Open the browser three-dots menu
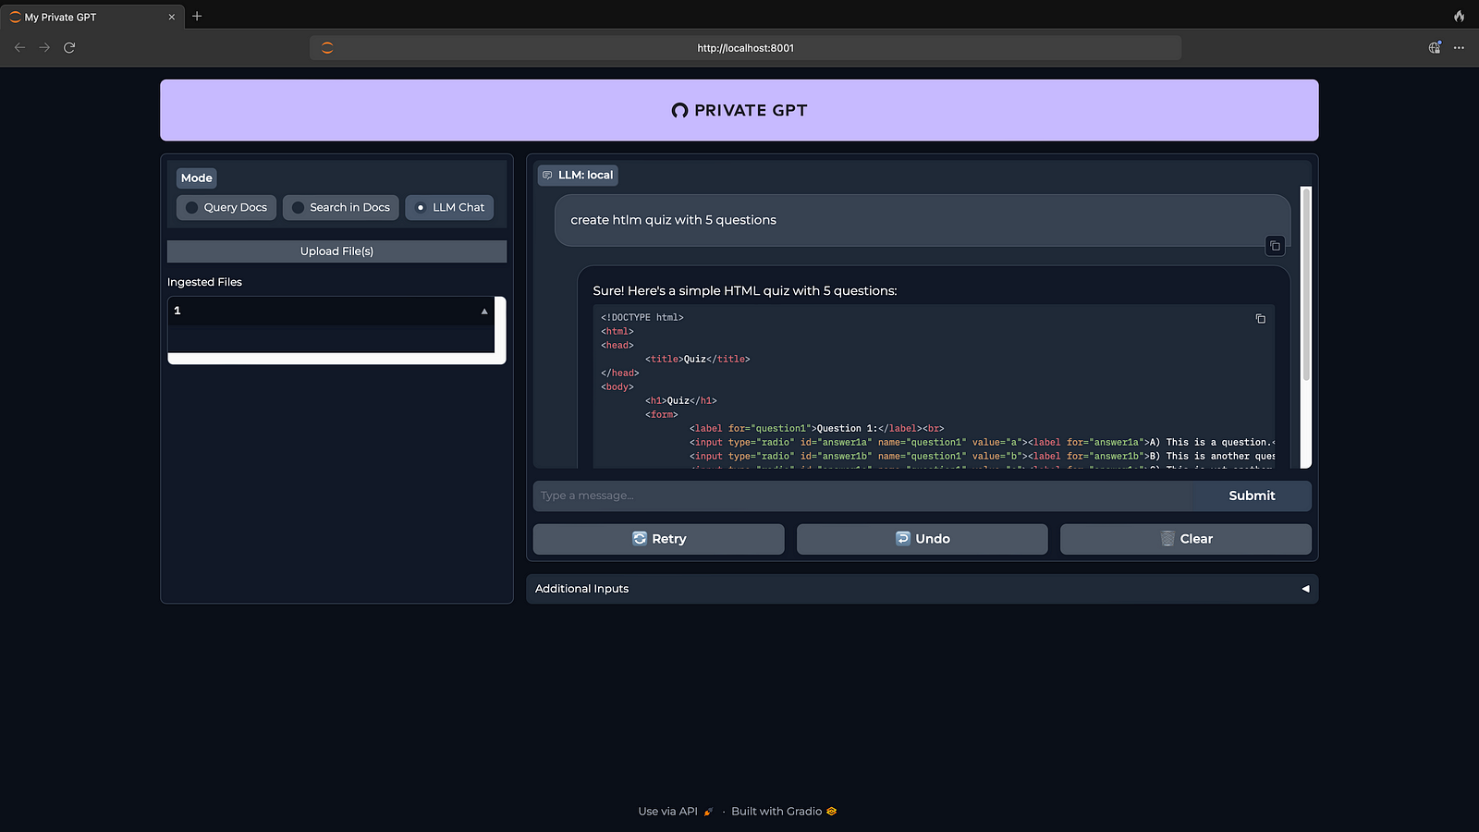The height and width of the screenshot is (832, 1479). pos(1459,47)
